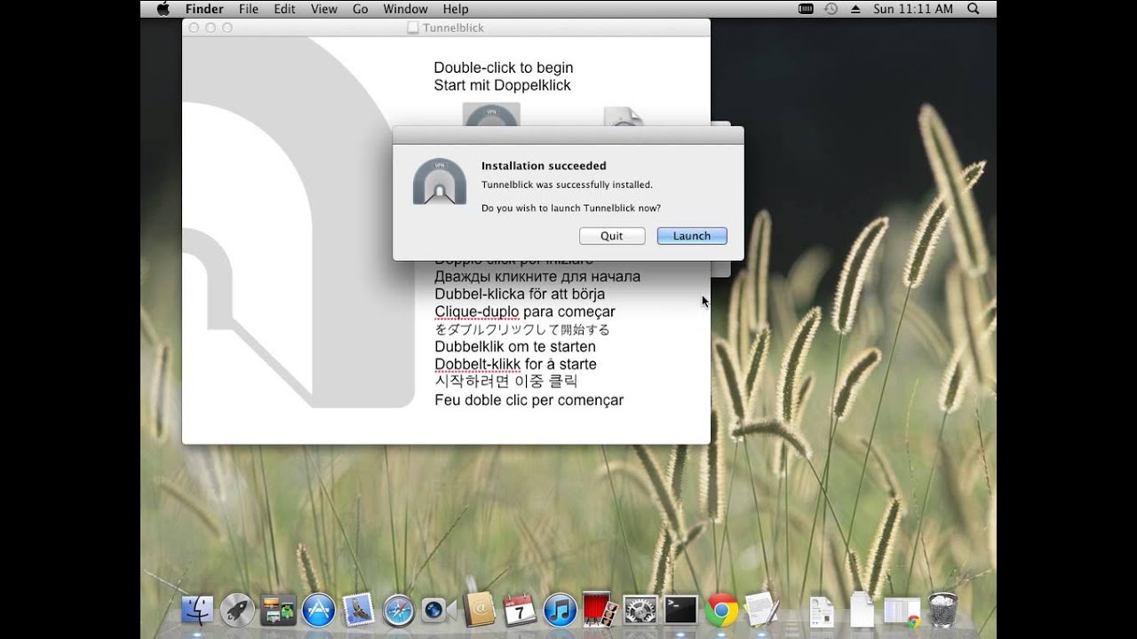Open the Trash in the Dock

[x=942, y=610]
